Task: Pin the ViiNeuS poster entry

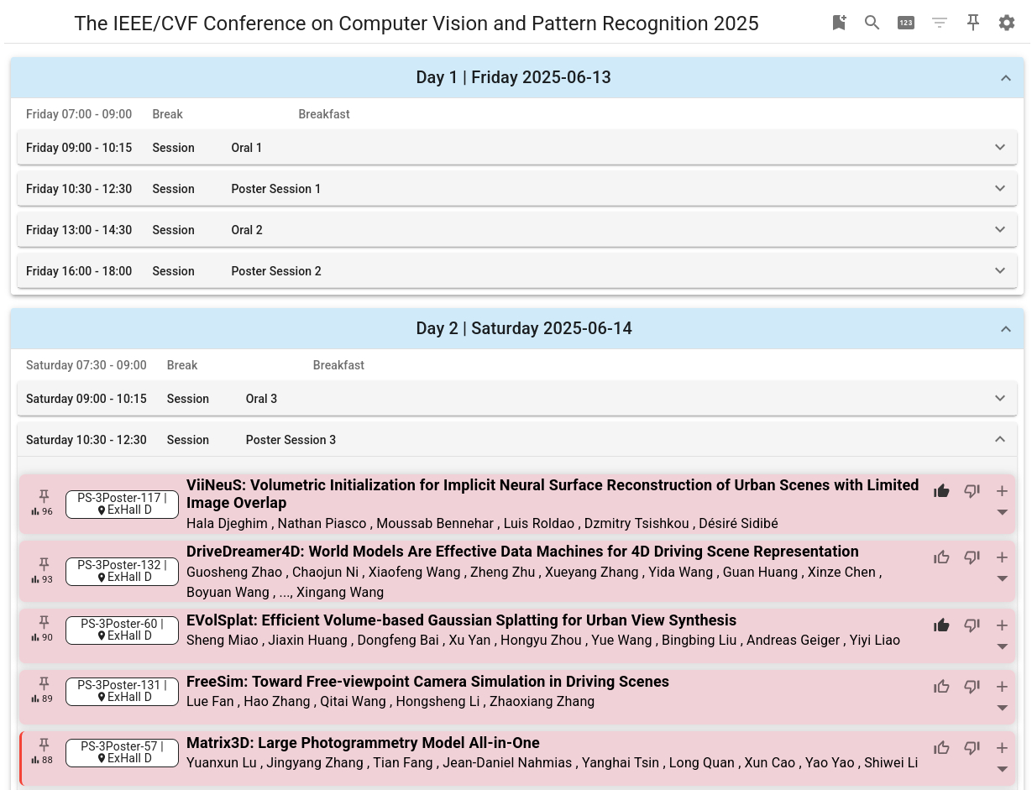Action: (45, 496)
